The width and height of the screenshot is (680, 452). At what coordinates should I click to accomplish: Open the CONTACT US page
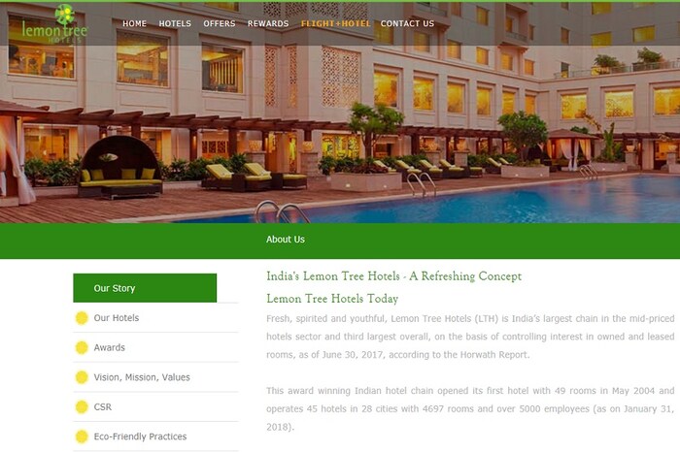(x=407, y=24)
